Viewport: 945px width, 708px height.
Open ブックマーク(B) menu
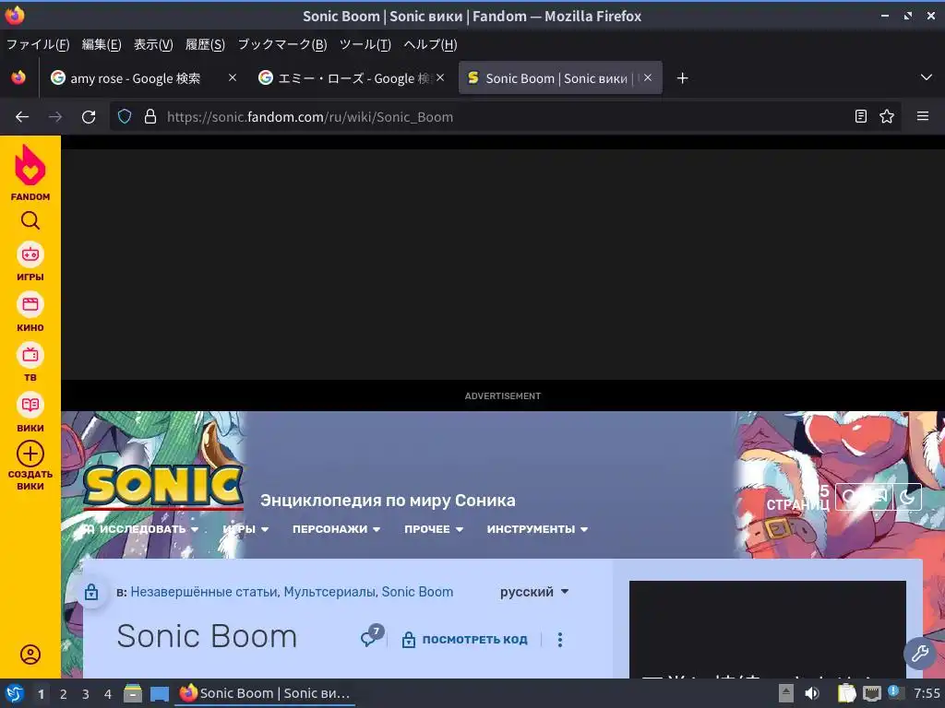(282, 44)
